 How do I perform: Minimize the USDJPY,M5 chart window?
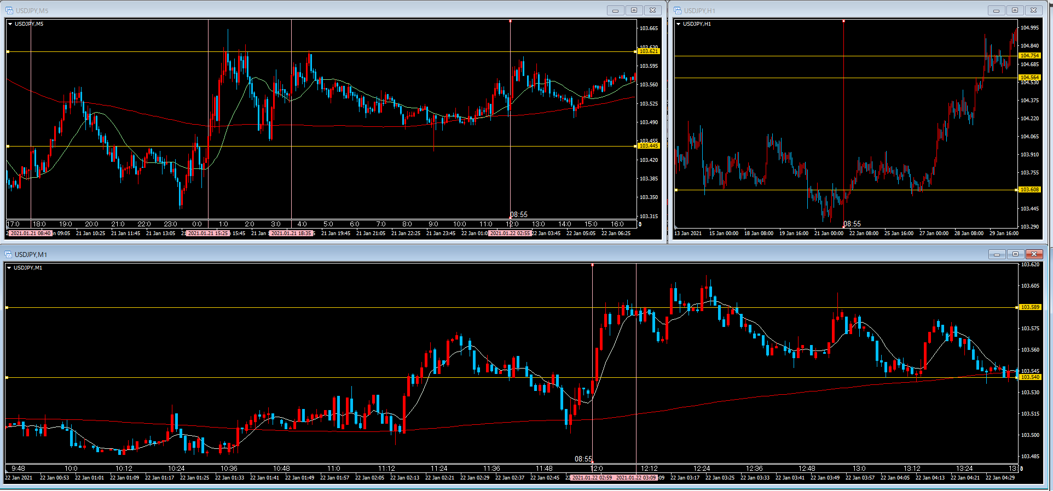pos(615,10)
